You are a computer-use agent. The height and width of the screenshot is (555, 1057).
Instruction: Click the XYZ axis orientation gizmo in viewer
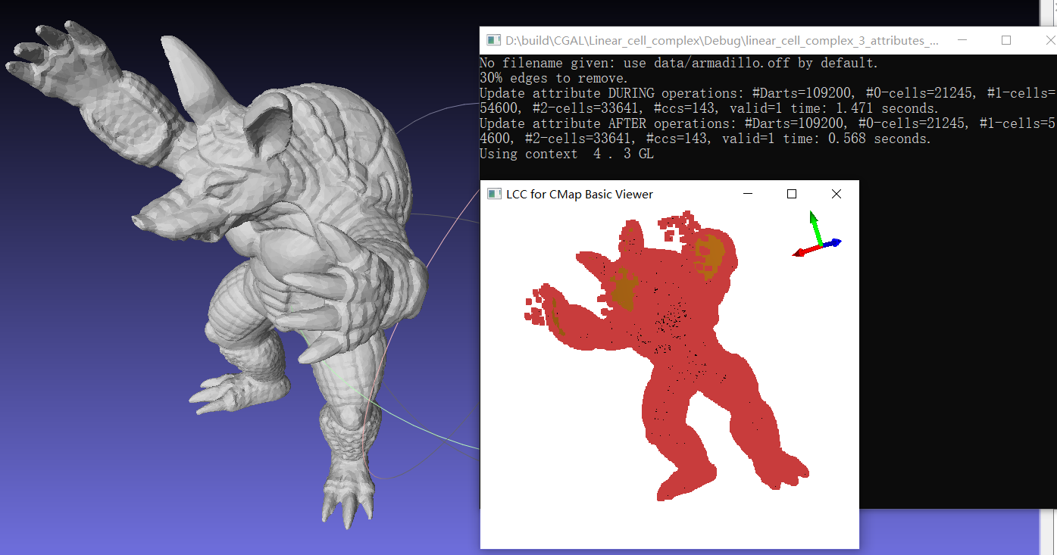coord(817,235)
